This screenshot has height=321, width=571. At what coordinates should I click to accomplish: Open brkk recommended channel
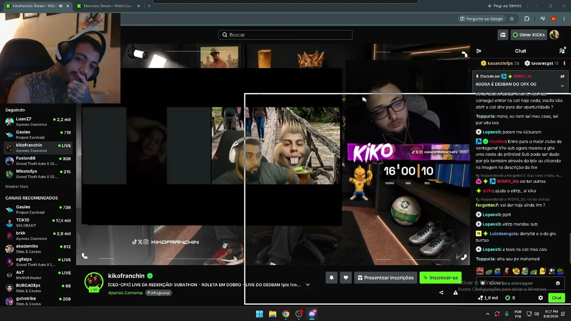coord(38,236)
